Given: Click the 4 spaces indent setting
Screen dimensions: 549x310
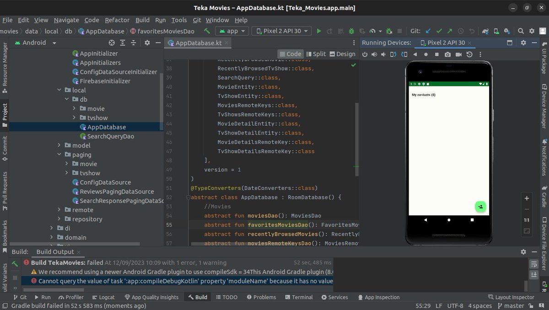Looking at the screenshot, I should (x=480, y=306).
